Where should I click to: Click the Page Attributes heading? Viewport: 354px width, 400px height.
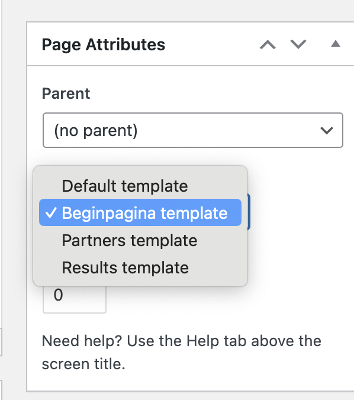[x=104, y=45]
